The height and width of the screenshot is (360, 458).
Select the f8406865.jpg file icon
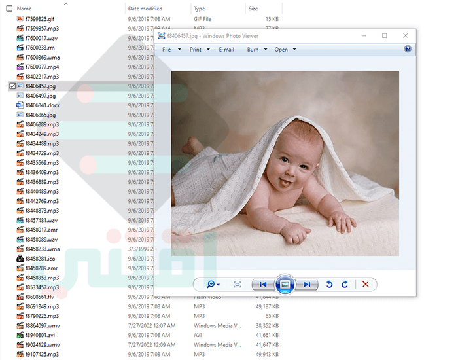point(20,115)
